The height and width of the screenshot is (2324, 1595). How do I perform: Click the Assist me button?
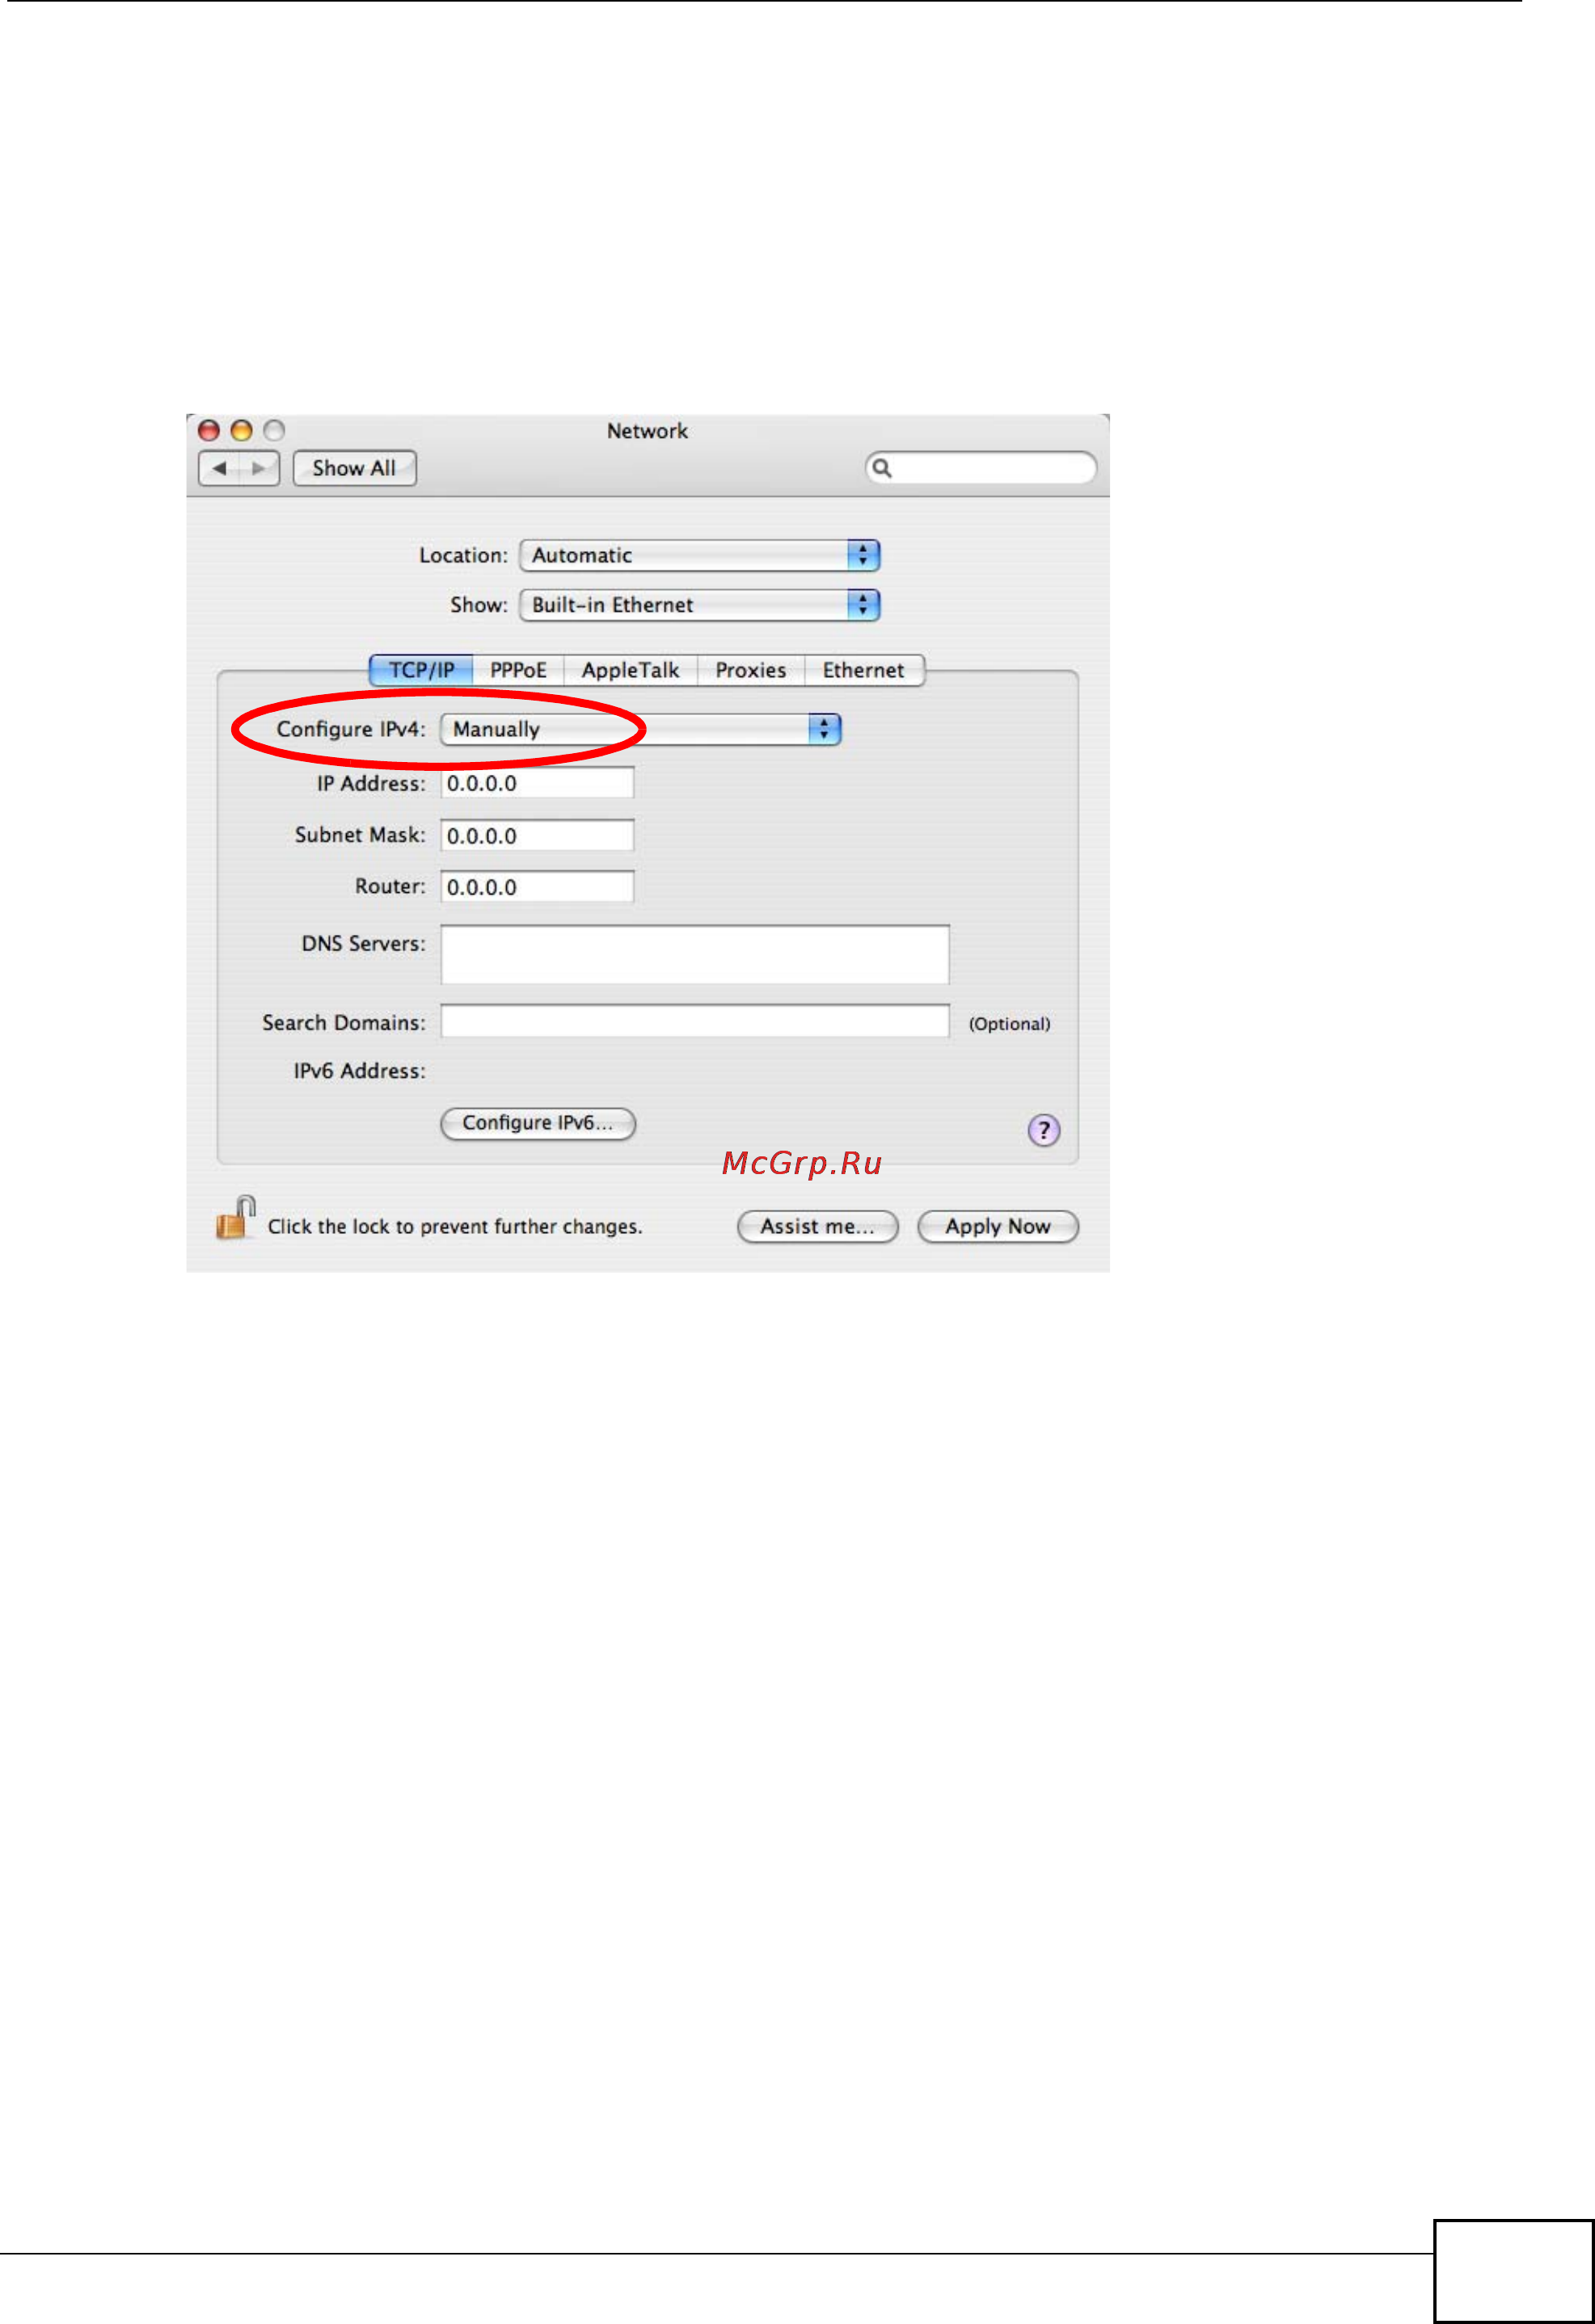[x=817, y=1226]
